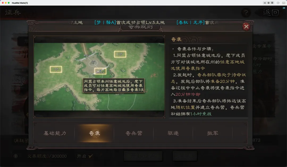Click the scrolling 首次成功占领Lv.5土地 announcement
This screenshot has height=167, width=287.
[130, 23]
